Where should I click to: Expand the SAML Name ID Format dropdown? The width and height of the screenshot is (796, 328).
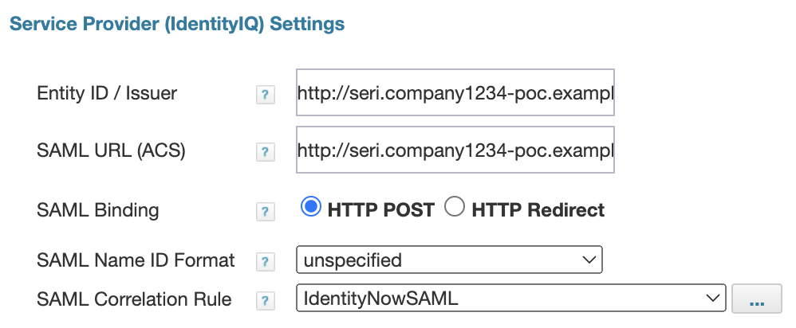pyautogui.click(x=448, y=260)
